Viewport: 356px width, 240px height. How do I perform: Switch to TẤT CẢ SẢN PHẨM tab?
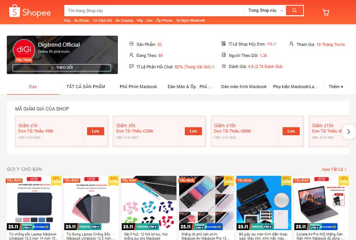tap(85, 87)
